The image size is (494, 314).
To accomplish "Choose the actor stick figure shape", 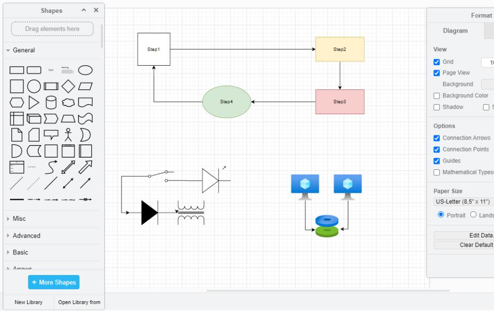I will click(68, 135).
